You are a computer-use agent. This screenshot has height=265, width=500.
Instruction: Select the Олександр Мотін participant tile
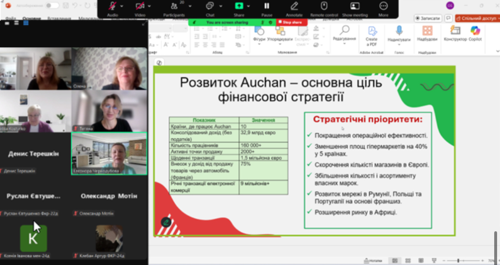pyautogui.click(x=109, y=196)
